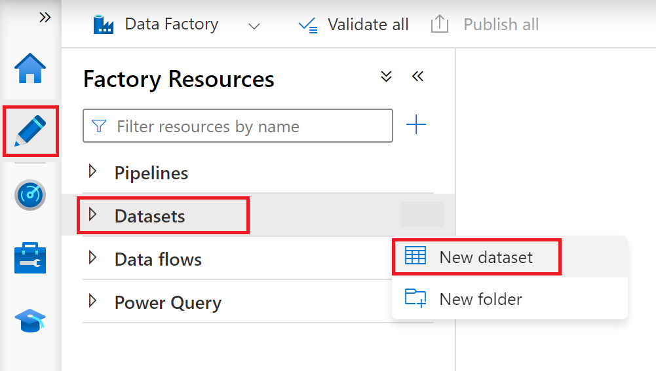The width and height of the screenshot is (656, 371).
Task: Expand all Factory Resources sections
Action: tap(387, 77)
